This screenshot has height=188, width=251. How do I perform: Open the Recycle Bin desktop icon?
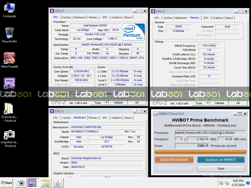[x=9, y=35]
